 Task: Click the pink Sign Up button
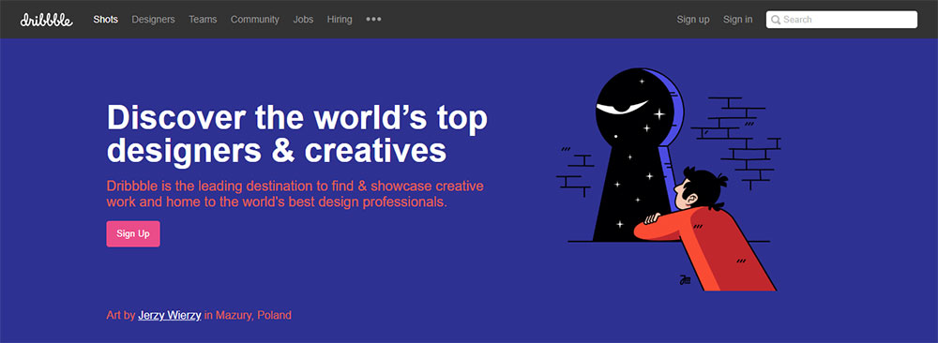coord(133,233)
